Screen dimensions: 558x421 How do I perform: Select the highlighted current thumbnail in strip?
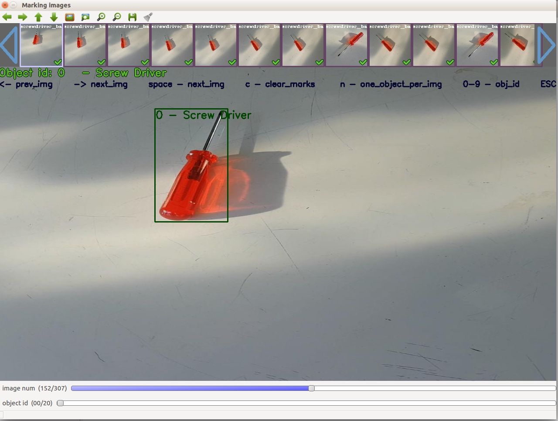[x=41, y=45]
